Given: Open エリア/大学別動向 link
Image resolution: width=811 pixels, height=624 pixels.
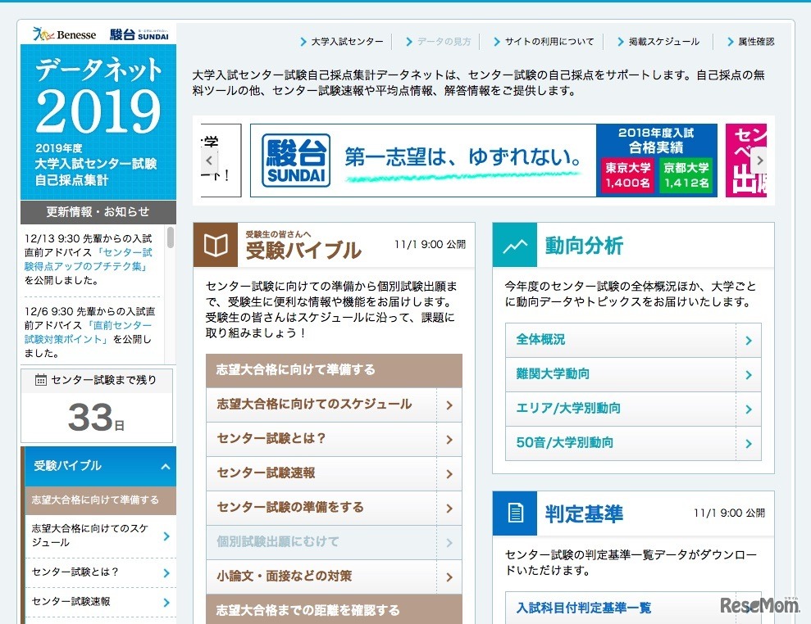Looking at the screenshot, I should [x=568, y=408].
